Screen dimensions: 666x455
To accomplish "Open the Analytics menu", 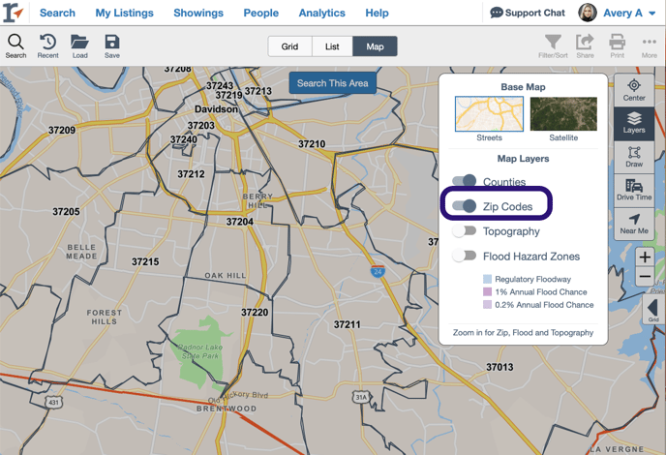I will [x=321, y=13].
